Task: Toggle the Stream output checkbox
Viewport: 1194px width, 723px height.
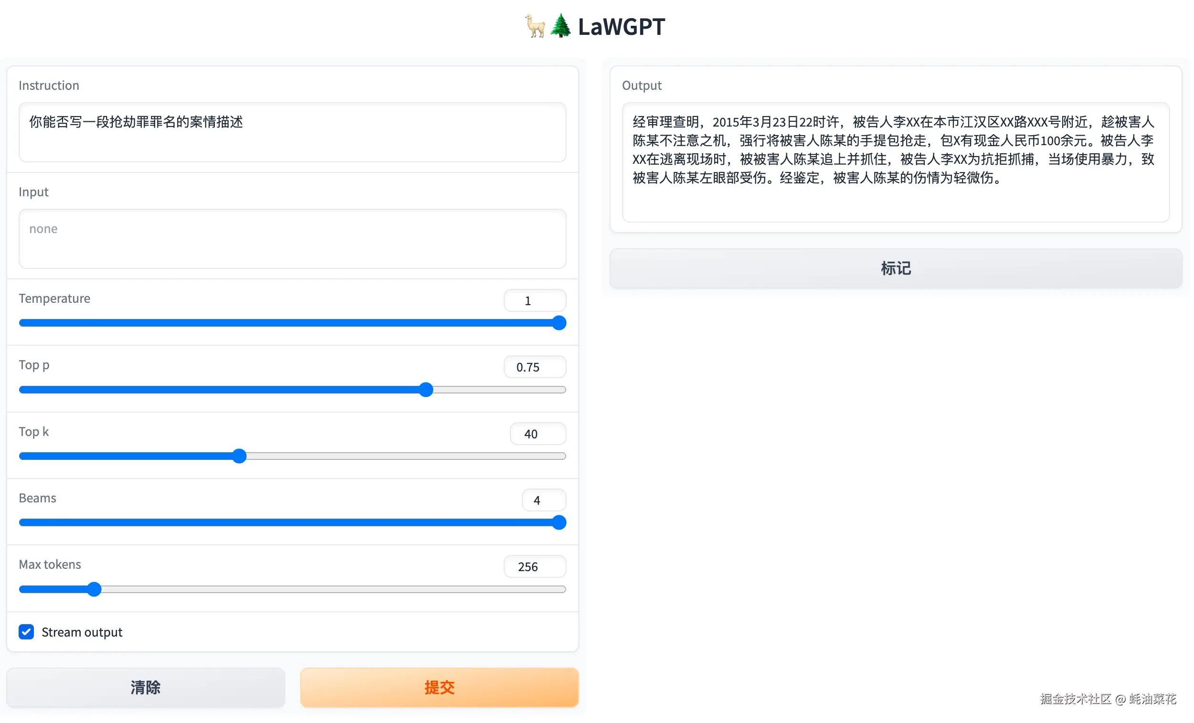Action: [x=26, y=632]
